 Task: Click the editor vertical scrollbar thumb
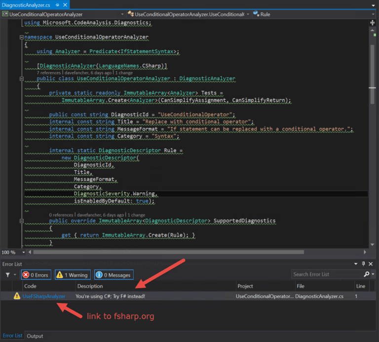tap(372, 74)
